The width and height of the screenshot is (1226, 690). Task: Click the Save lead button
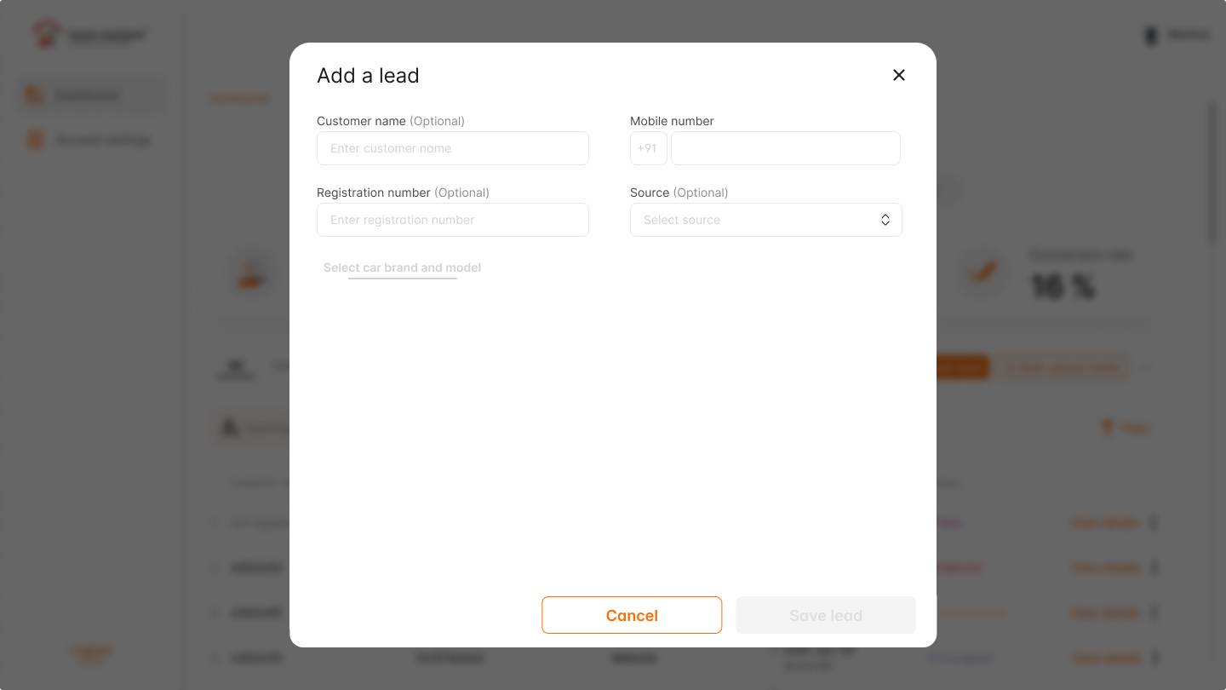tap(825, 615)
